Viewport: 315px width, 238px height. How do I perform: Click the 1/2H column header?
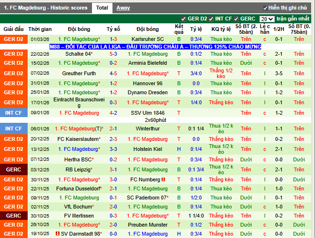[x=279, y=30]
